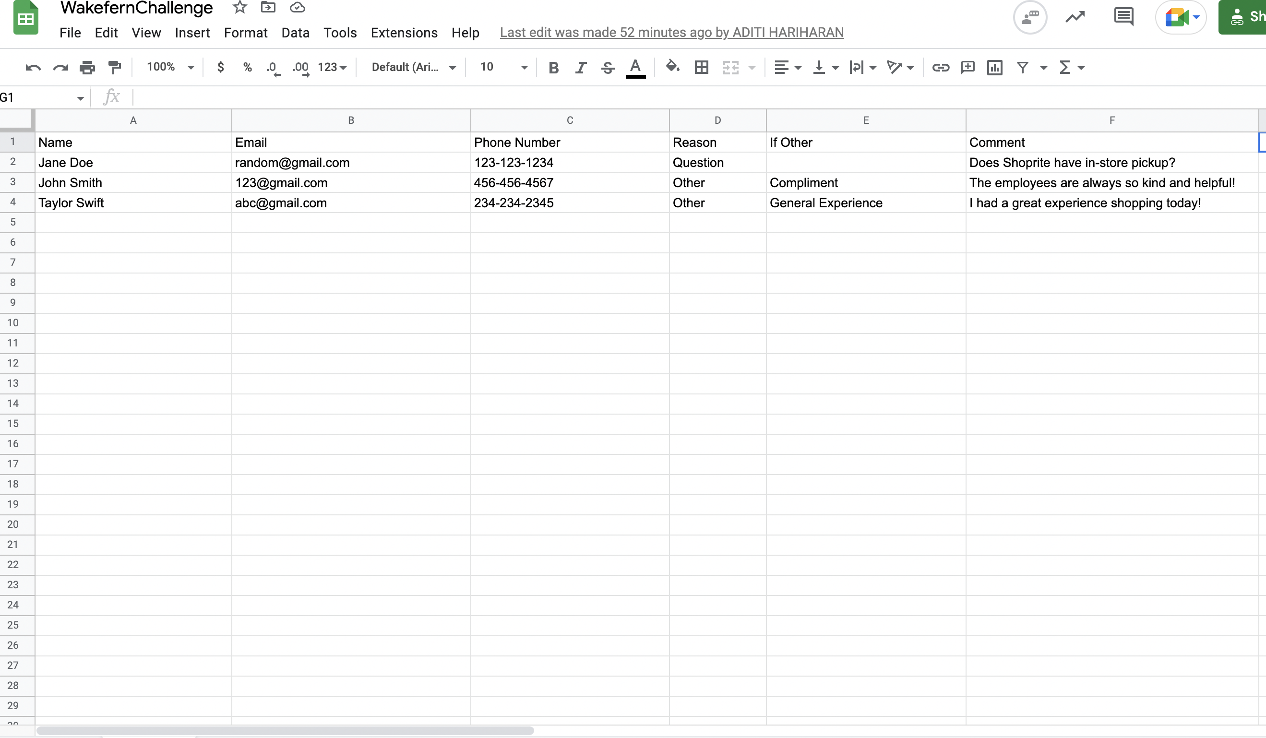Click the Insert link icon
This screenshot has height=738, width=1266.
click(941, 67)
